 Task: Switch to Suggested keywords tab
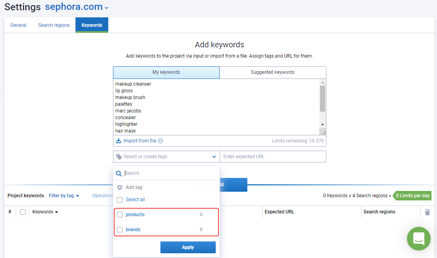click(x=273, y=72)
